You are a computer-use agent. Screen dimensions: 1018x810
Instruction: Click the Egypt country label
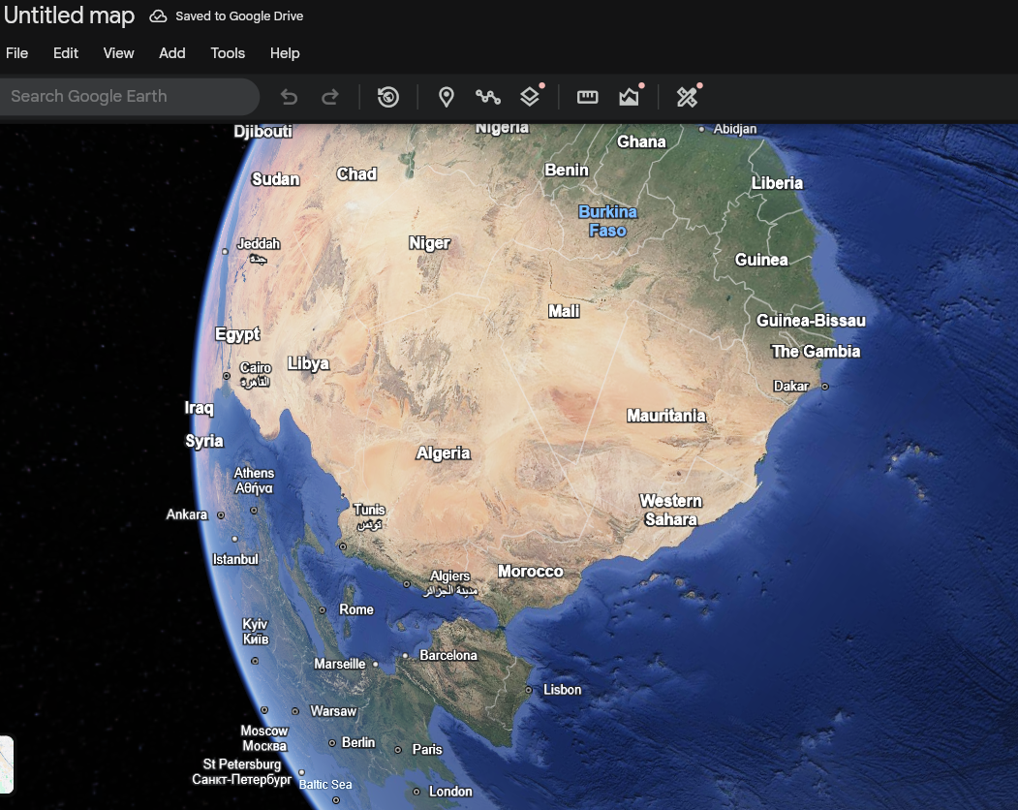coord(237,334)
